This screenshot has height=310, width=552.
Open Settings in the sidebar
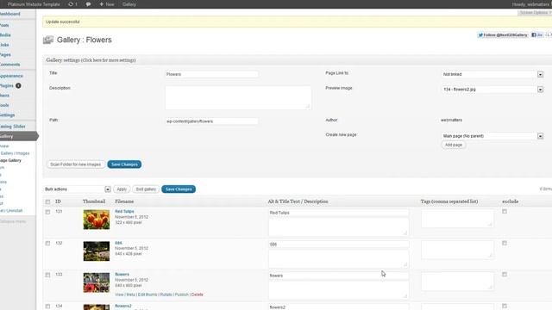click(8, 115)
